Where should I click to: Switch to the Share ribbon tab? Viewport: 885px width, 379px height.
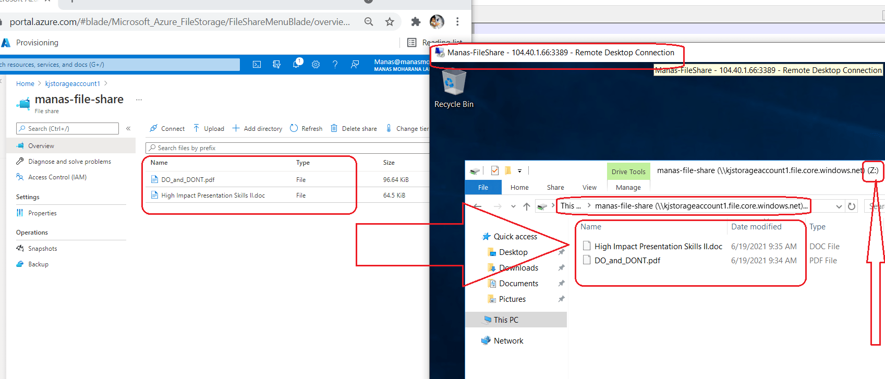[555, 187]
